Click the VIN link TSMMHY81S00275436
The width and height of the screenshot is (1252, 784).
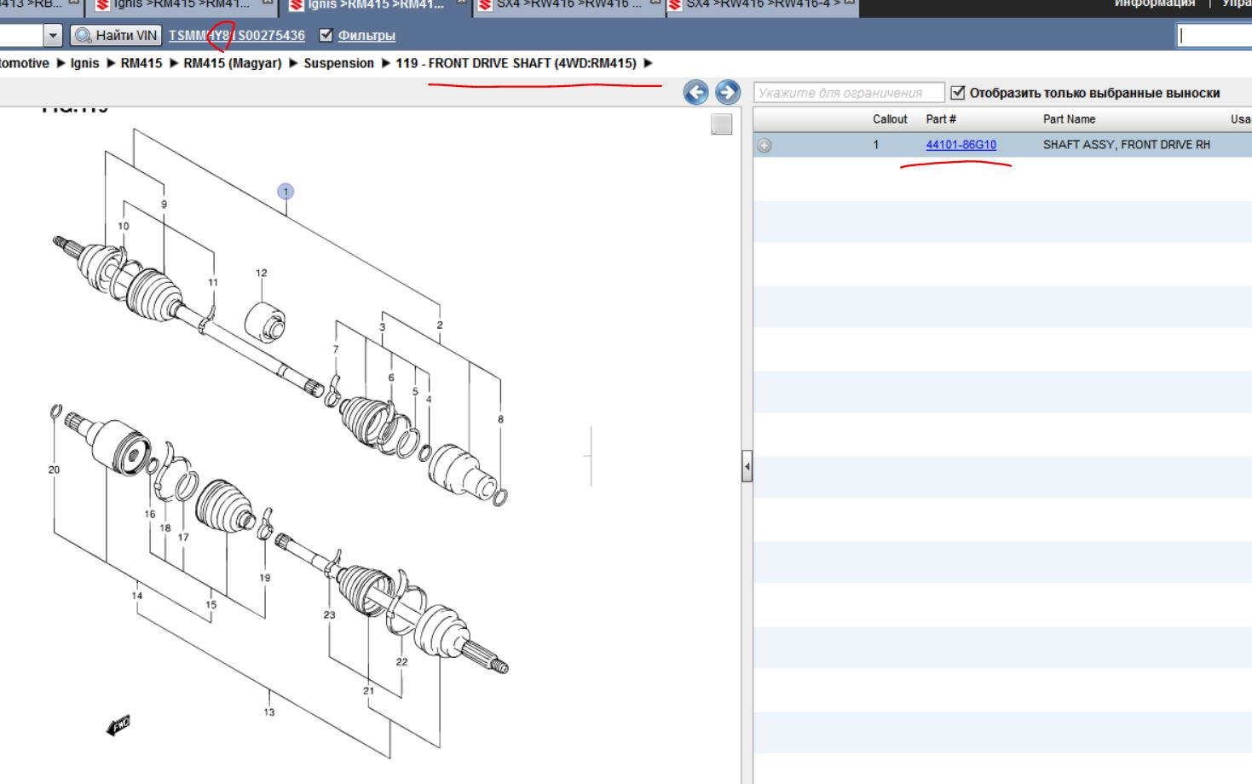236,36
